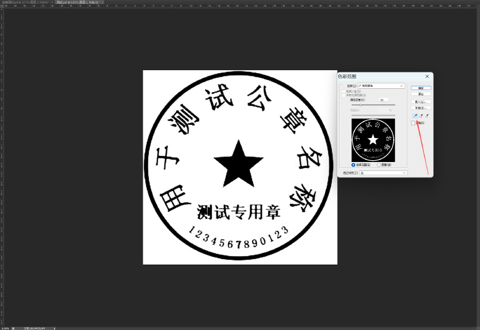This screenshot has height=330, width=480.
Task: Select the Subtract from Sample eyedropper
Action: pos(427,116)
